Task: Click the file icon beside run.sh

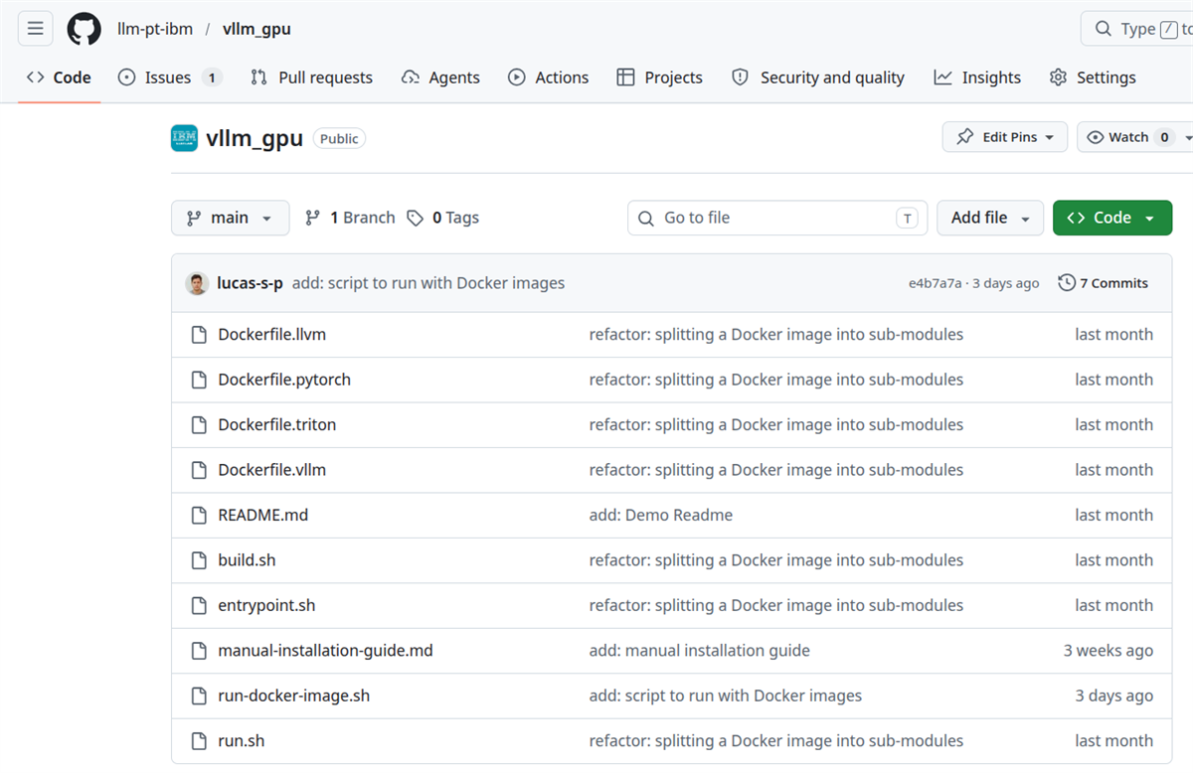Action: (x=199, y=741)
